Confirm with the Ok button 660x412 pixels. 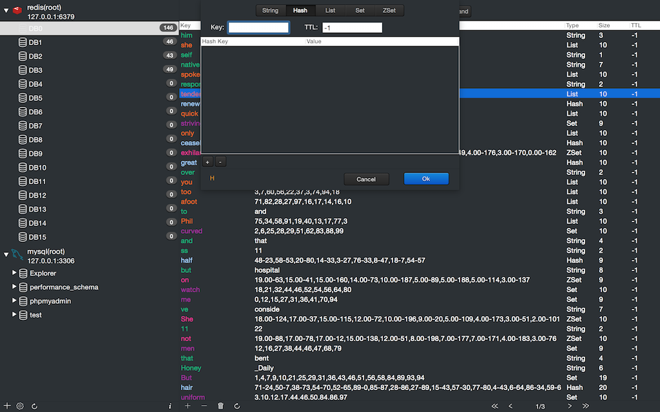[426, 179]
